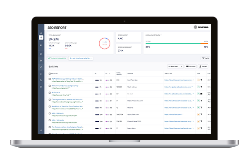Open the 'TOP 10 Mobile App UI Design' backlink
The height and width of the screenshot is (165, 247).
click(x=68, y=79)
